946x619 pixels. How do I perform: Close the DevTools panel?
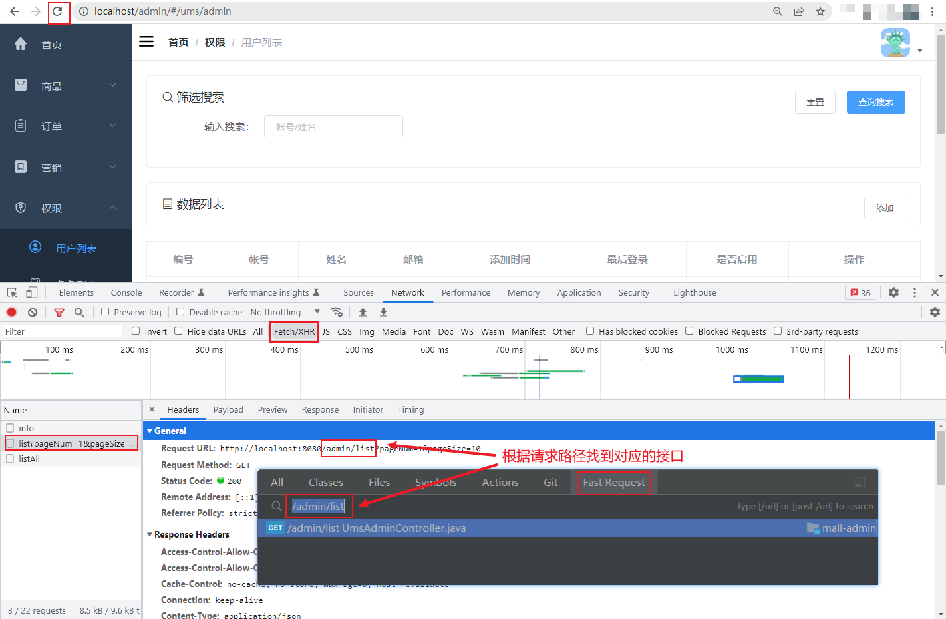click(935, 292)
